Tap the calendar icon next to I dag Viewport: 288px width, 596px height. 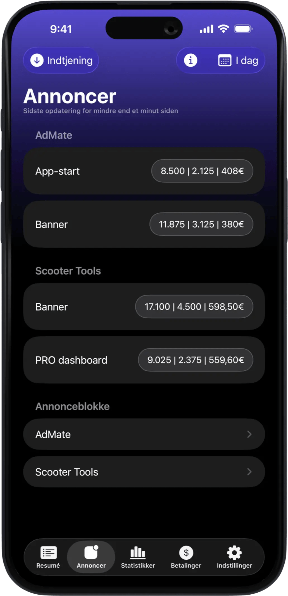click(x=225, y=61)
